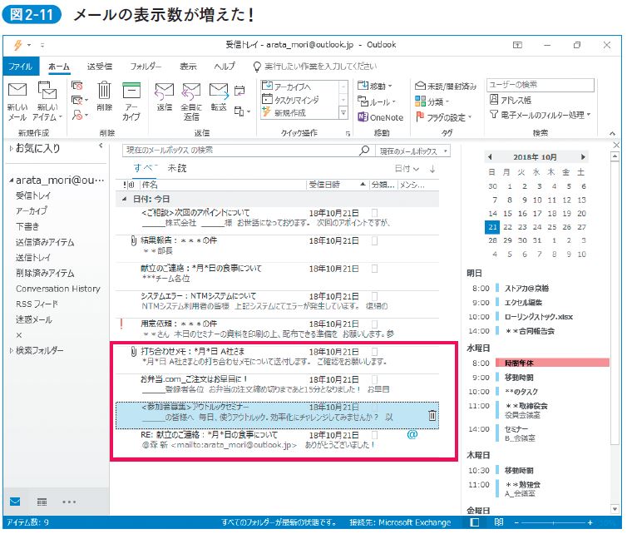Image resolution: width=627 pixels, height=534 pixels.
Task: Open the 電子メールのフィルター処理 dropdown
Action: coord(540,115)
